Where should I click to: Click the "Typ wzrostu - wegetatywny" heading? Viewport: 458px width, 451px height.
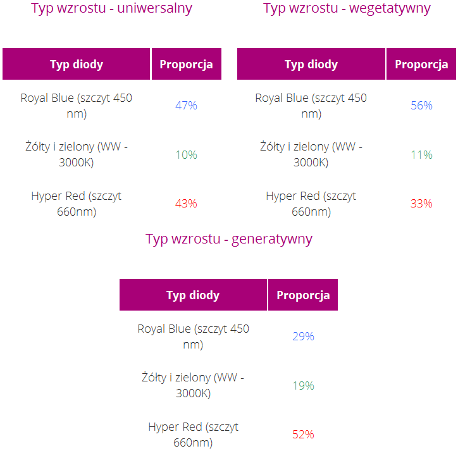tap(347, 8)
